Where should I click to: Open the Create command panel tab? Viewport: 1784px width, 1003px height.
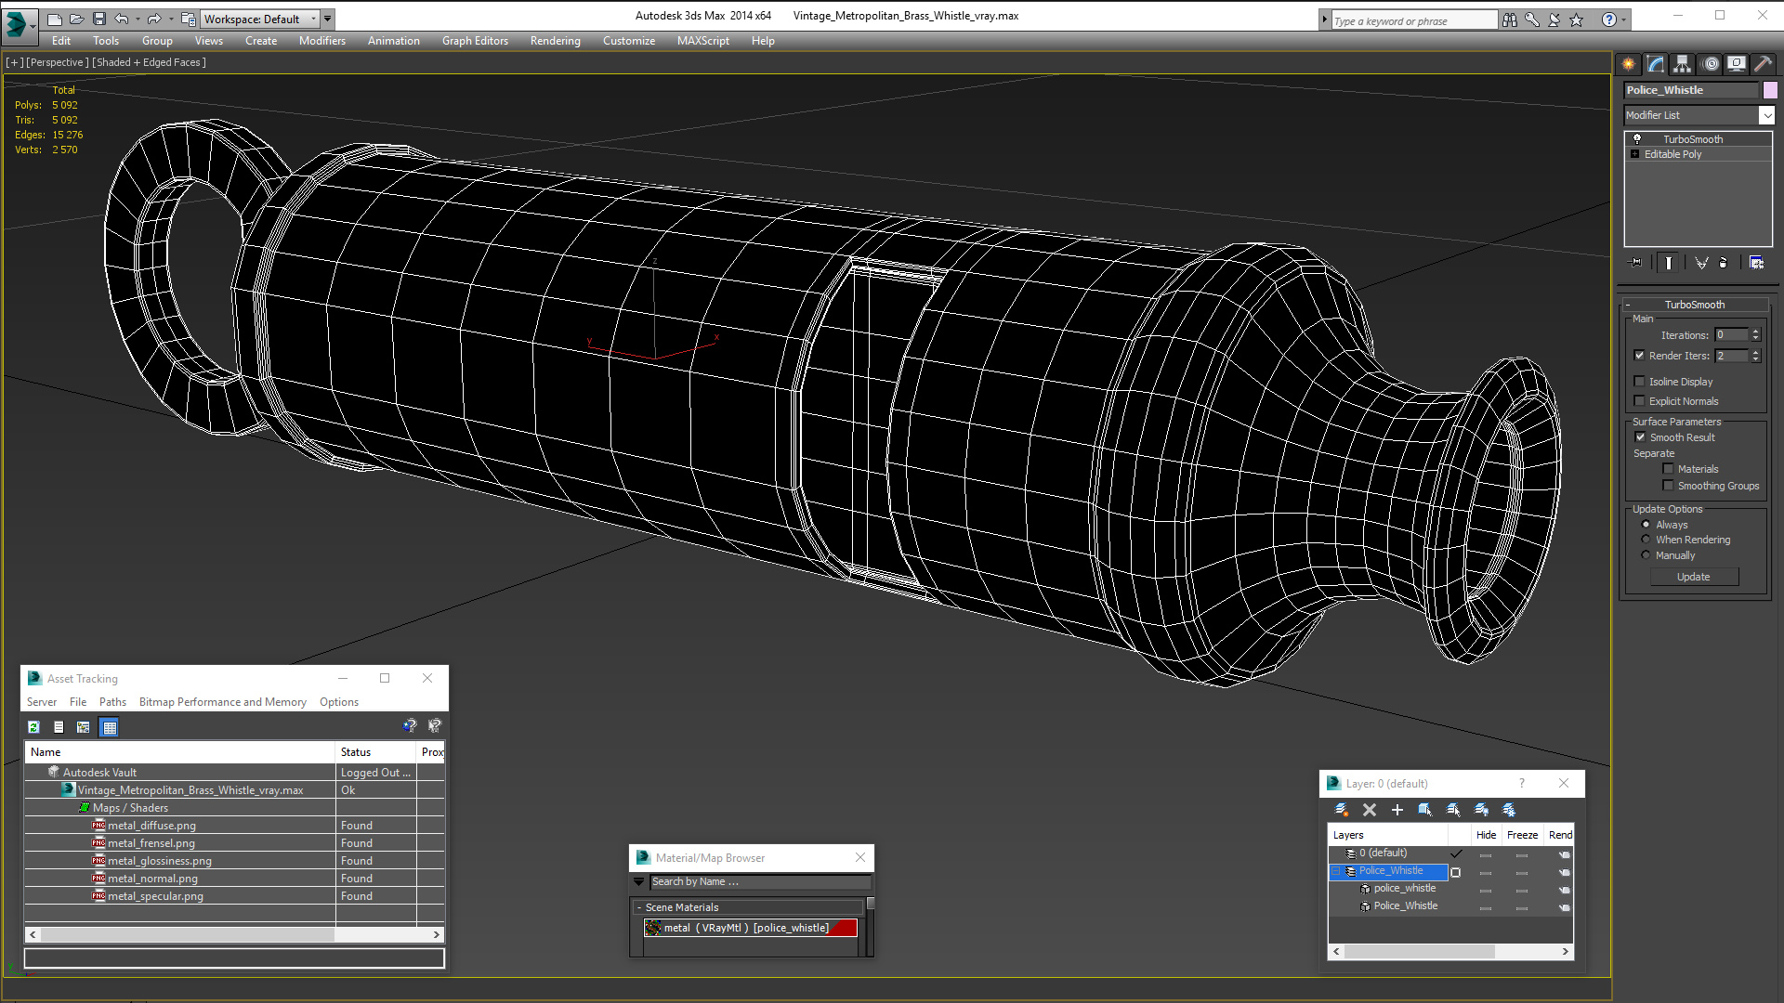1628,64
